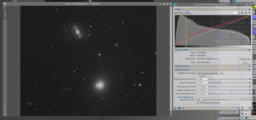Uncheck Use highest sensitivity

click(198, 103)
